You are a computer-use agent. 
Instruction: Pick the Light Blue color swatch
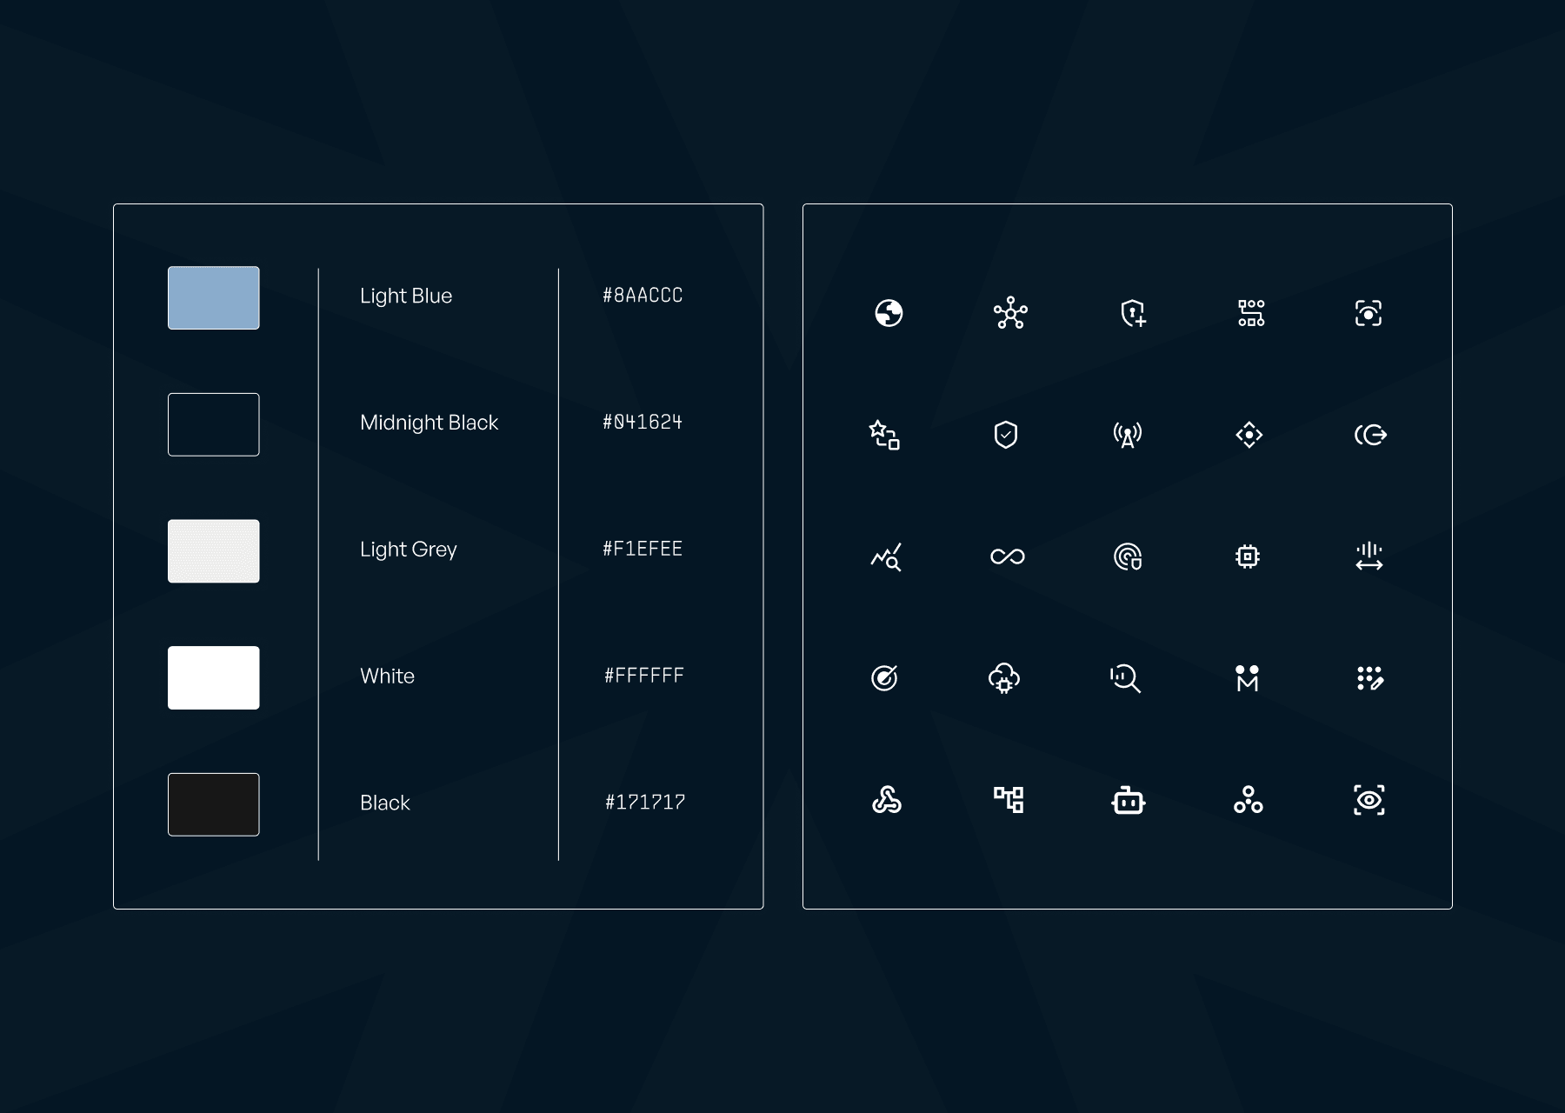(x=214, y=298)
